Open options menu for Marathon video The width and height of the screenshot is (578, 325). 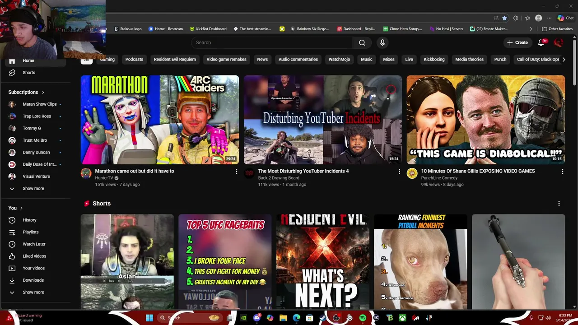click(236, 172)
